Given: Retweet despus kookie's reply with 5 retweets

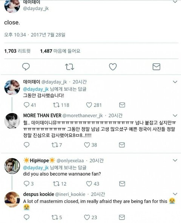Looking at the screenshot, I should tap(55, 217).
